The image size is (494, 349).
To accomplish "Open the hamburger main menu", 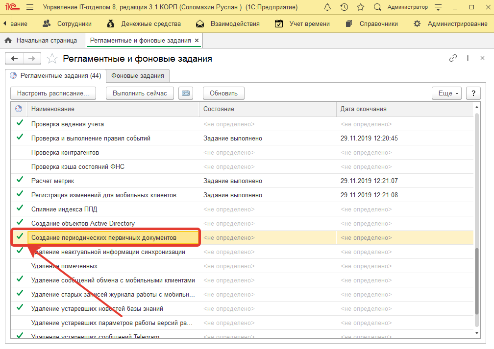I will [29, 7].
